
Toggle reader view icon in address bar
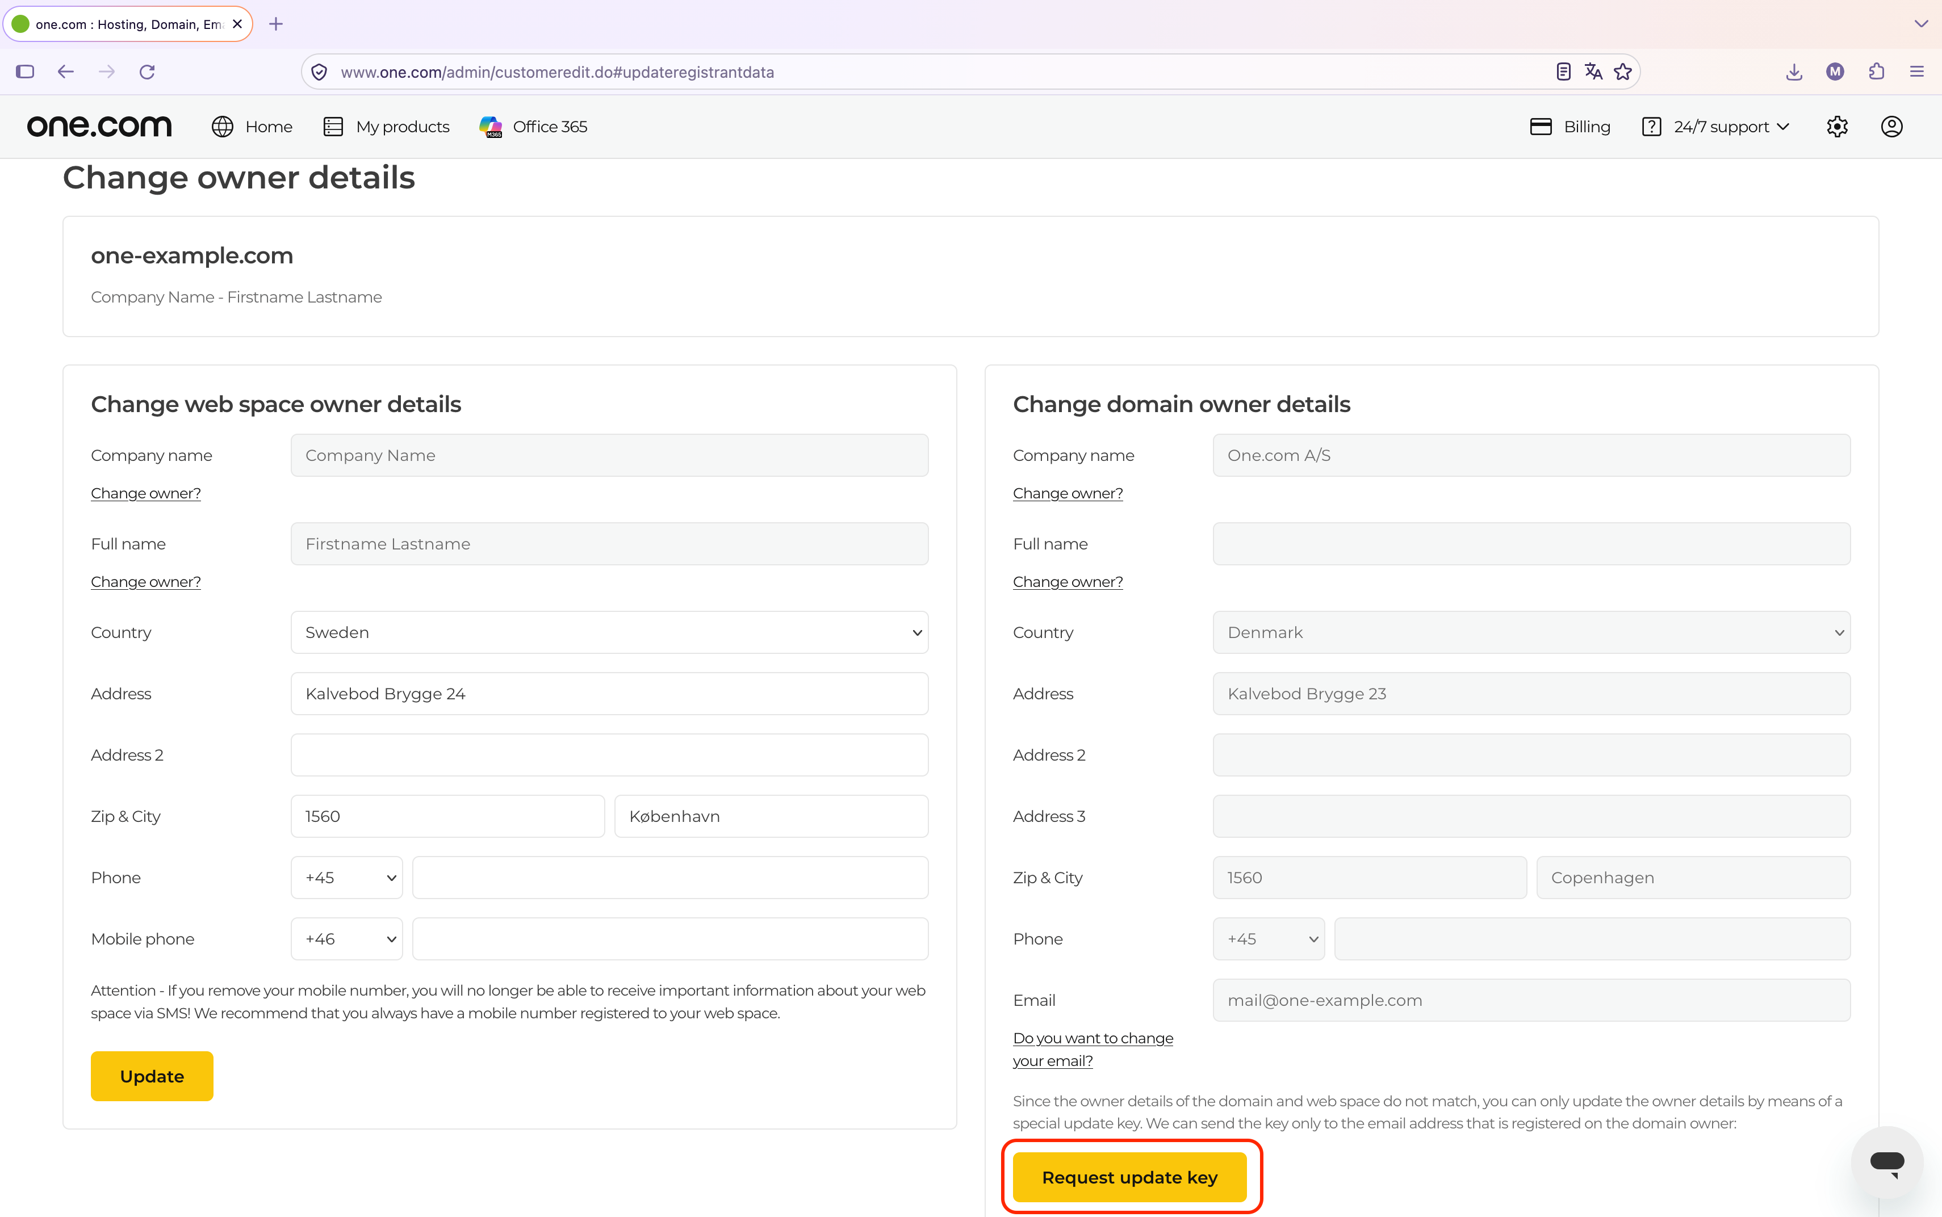tap(1563, 72)
